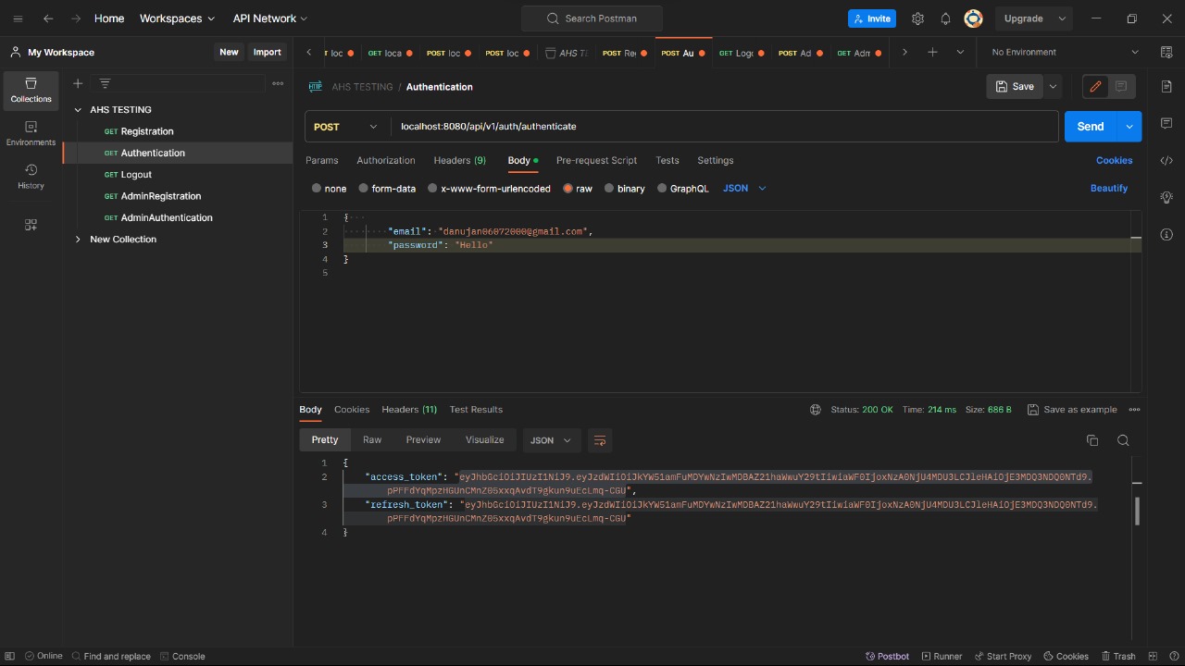Viewport: 1185px width, 666px height.
Task: Click the user avatar icon
Action: 973,18
